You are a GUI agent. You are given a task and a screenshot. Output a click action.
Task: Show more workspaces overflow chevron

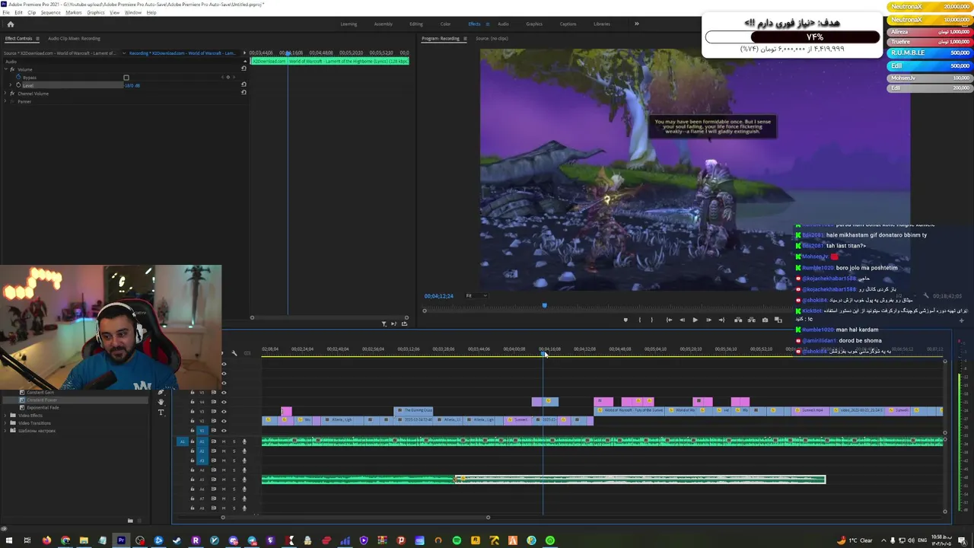click(x=636, y=24)
